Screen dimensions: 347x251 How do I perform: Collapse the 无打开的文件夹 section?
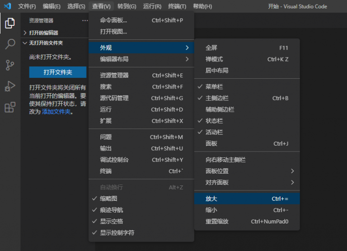54,43
